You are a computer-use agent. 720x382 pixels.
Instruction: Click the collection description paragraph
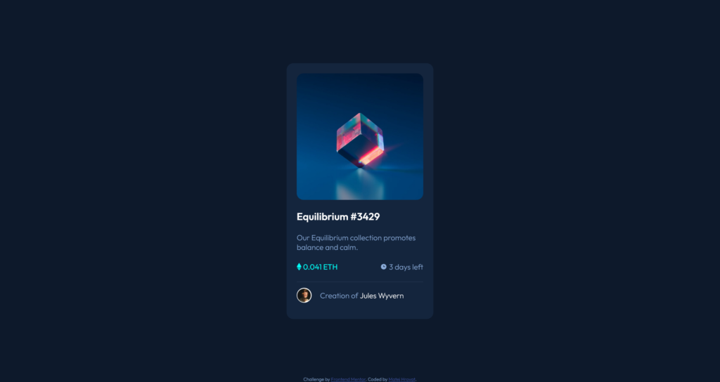[x=356, y=242]
